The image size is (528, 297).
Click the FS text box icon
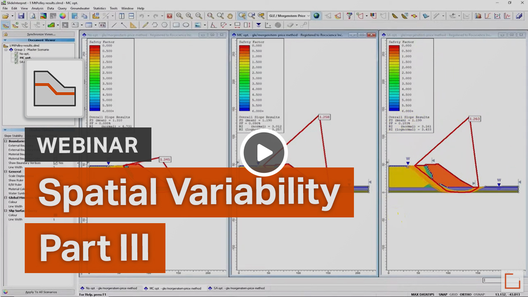(102, 25)
